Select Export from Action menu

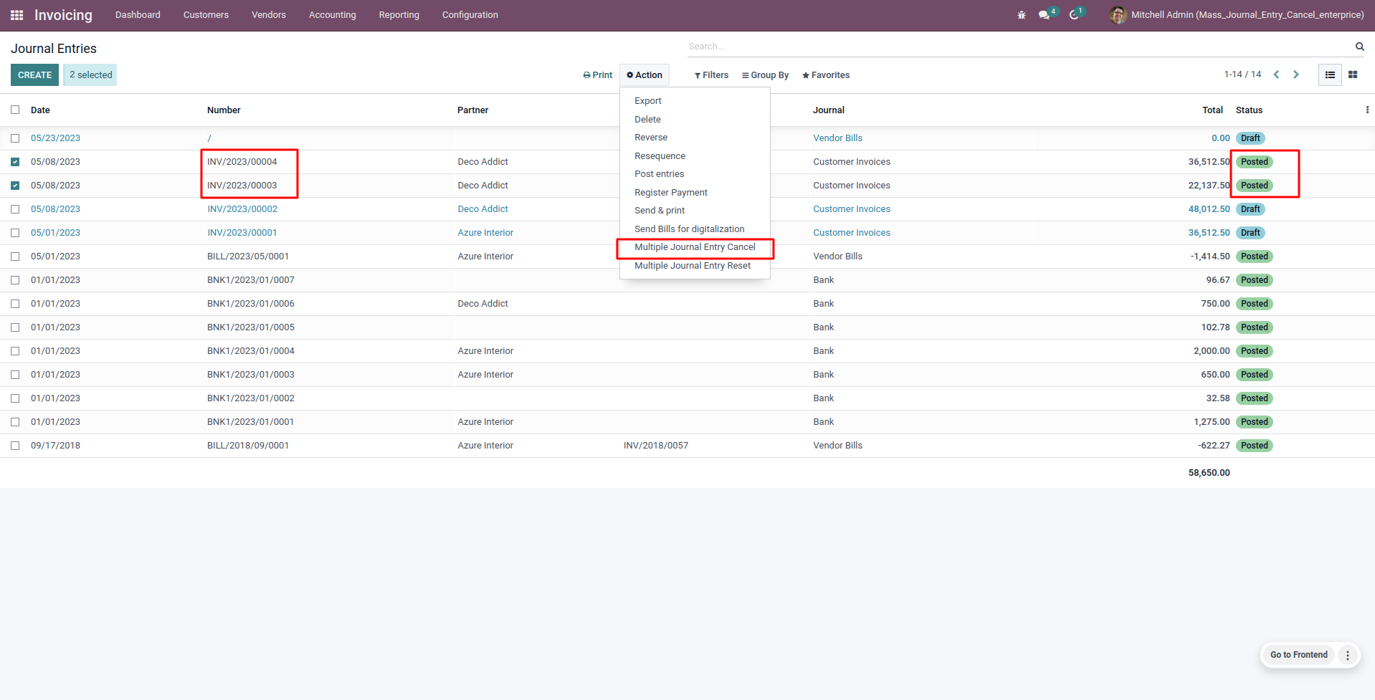(x=695, y=101)
